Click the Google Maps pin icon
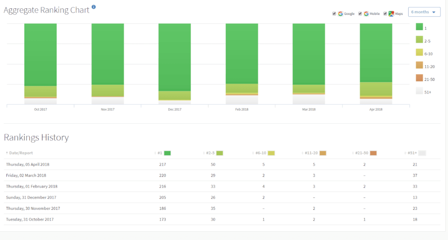The height and width of the screenshot is (240, 448). (x=391, y=14)
